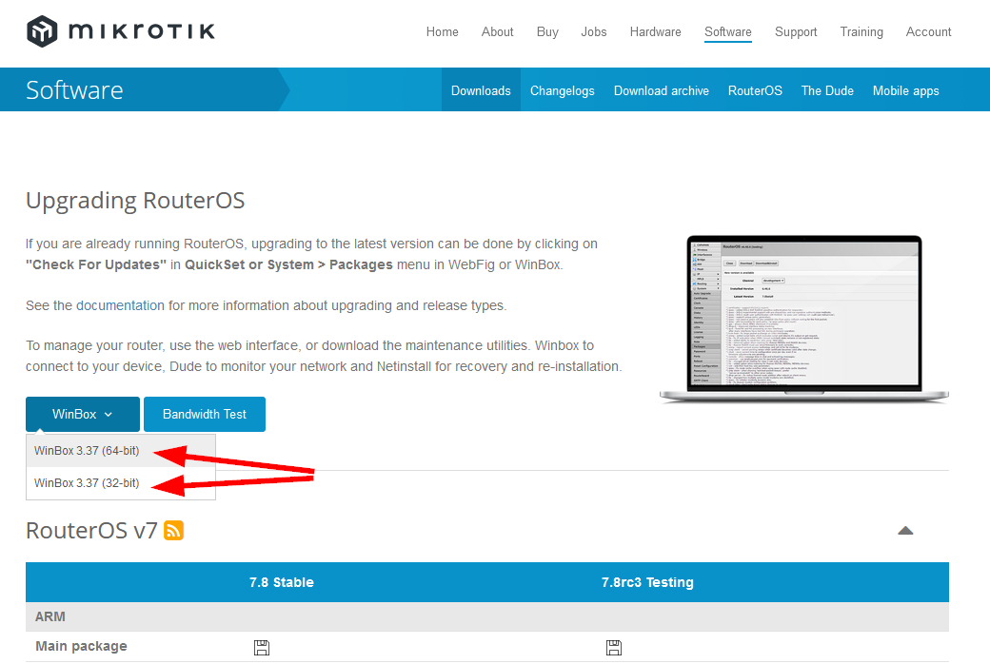Open the Account page
The image size is (990, 664).
(x=928, y=31)
